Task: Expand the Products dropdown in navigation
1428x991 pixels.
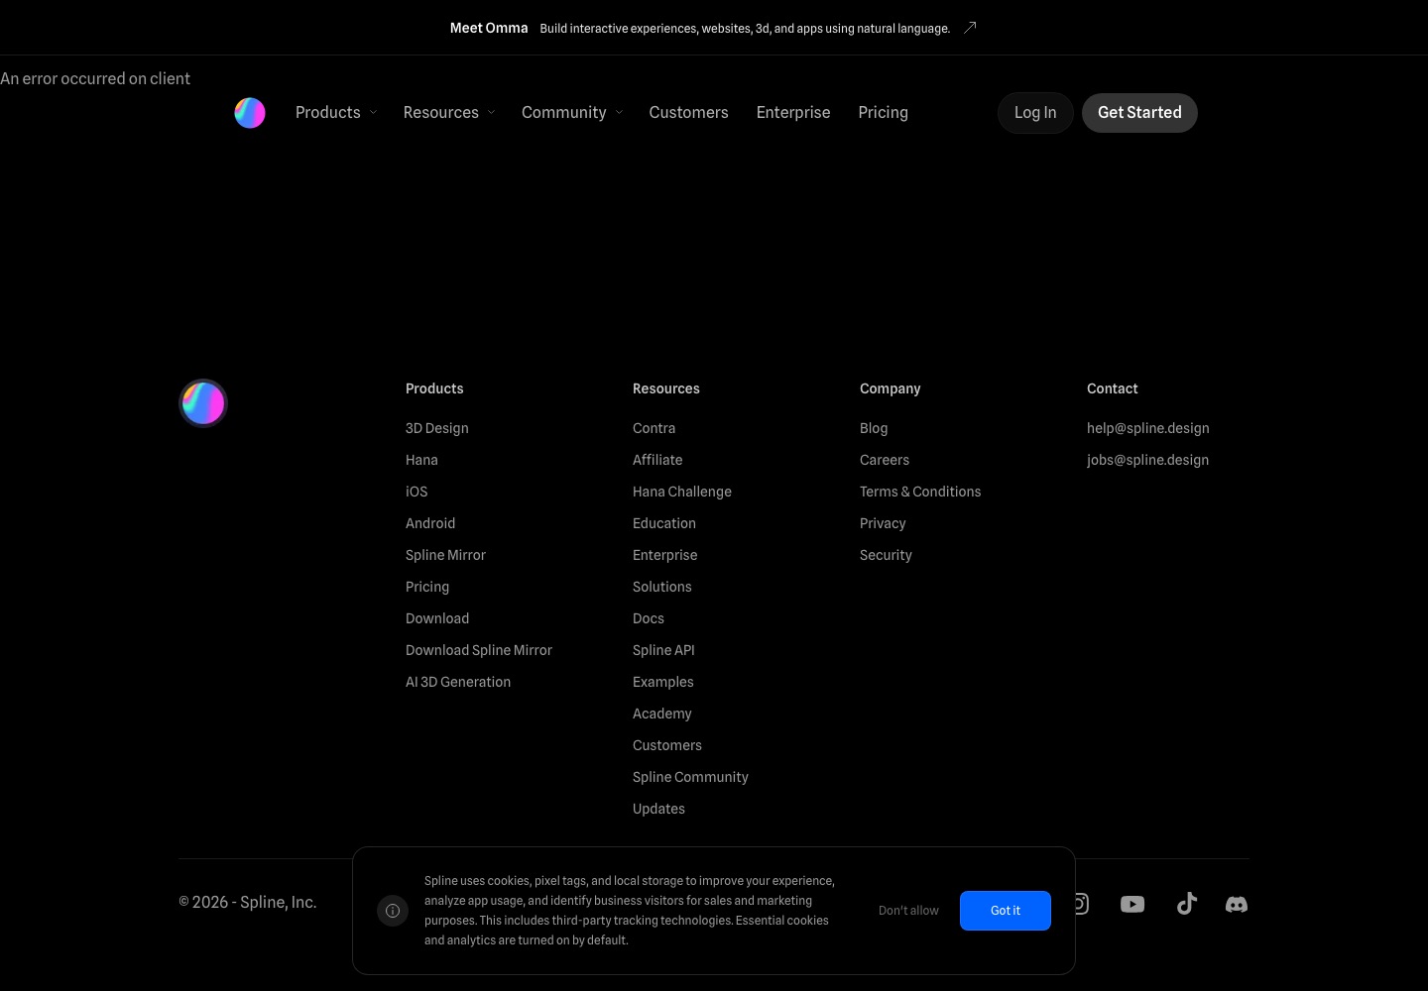Action: [x=336, y=113]
